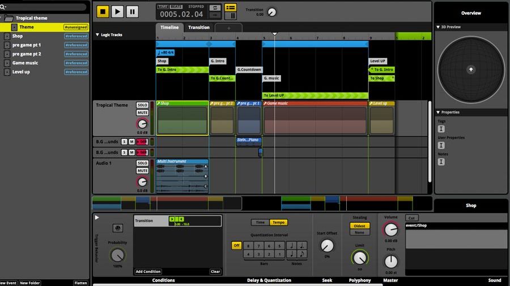Click the Level up event icon in browser

pos(7,72)
